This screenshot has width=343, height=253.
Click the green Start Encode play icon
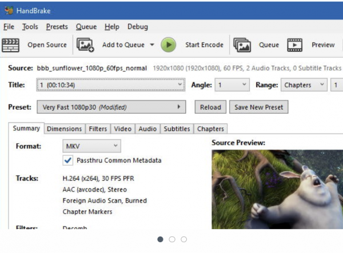[x=168, y=45]
